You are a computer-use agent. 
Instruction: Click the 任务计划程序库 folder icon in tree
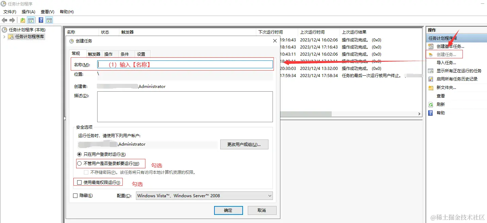(x=11, y=37)
